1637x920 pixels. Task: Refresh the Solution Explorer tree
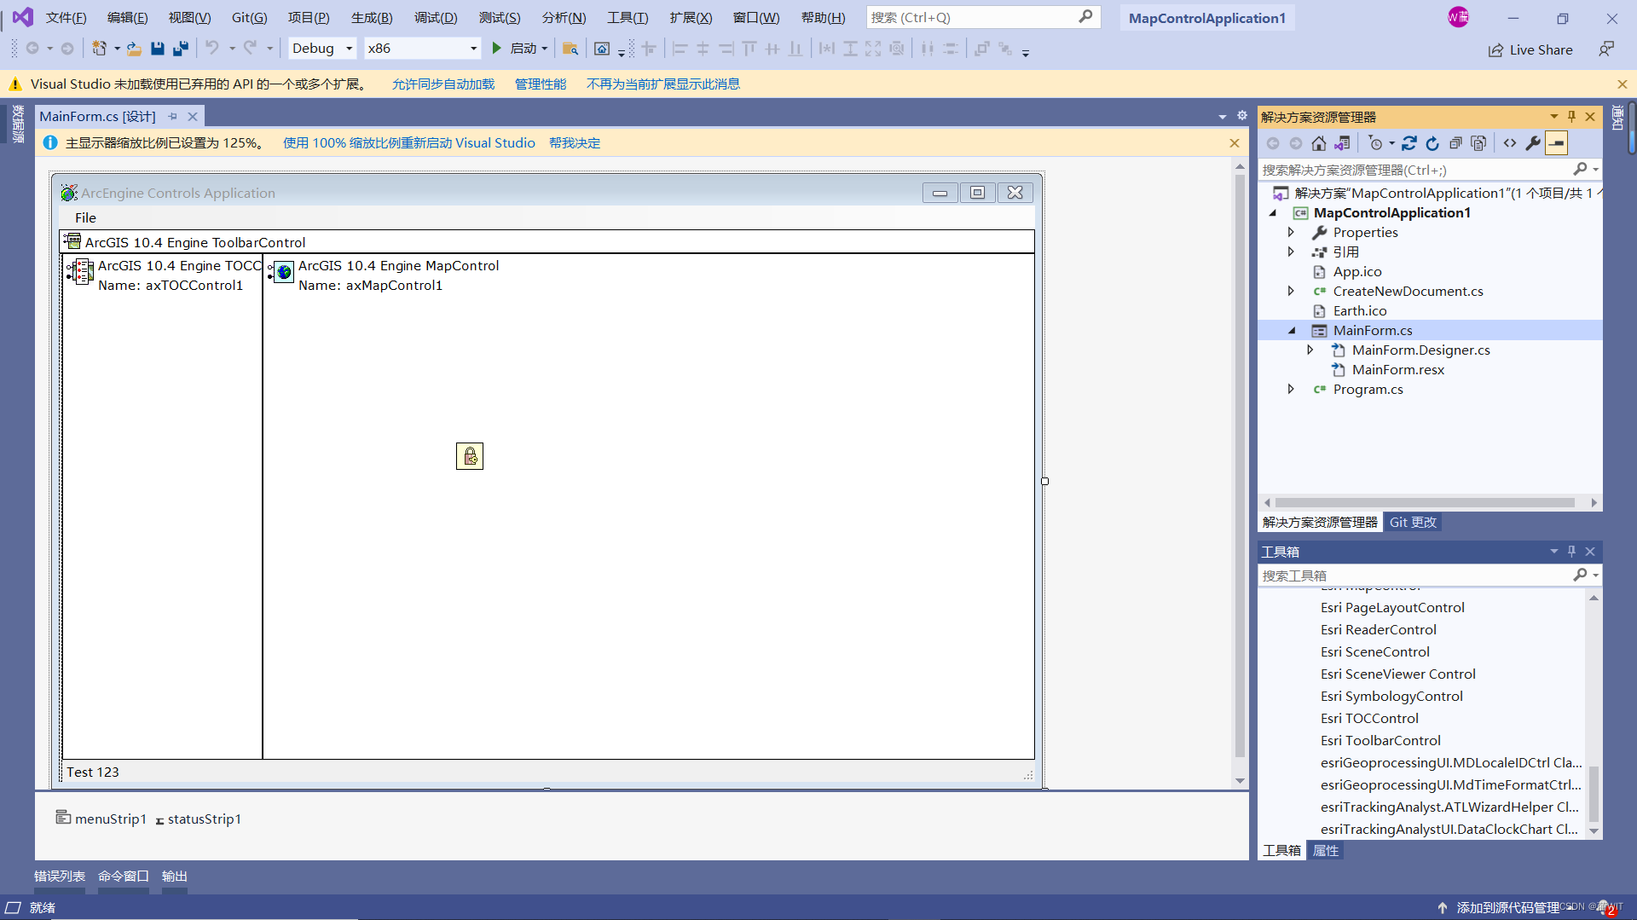click(x=1432, y=143)
